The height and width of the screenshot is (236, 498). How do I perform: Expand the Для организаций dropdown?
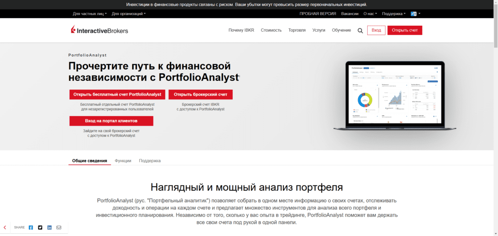tap(129, 14)
